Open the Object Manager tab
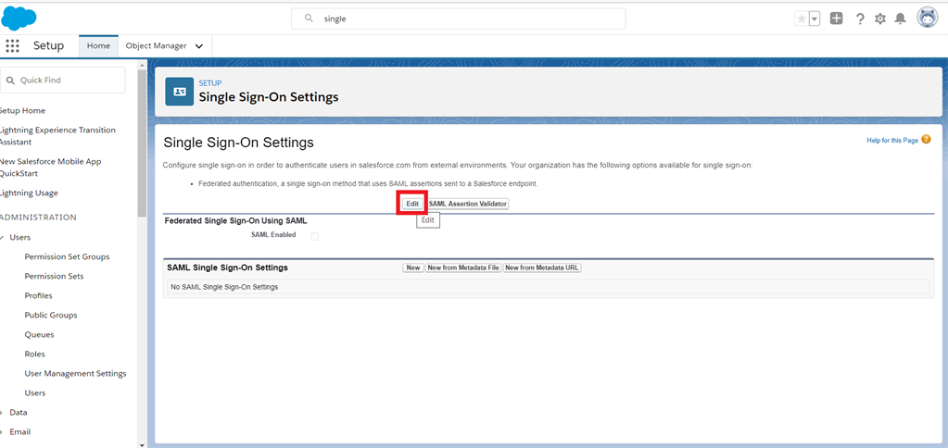This screenshot has height=448, width=948. coord(156,46)
